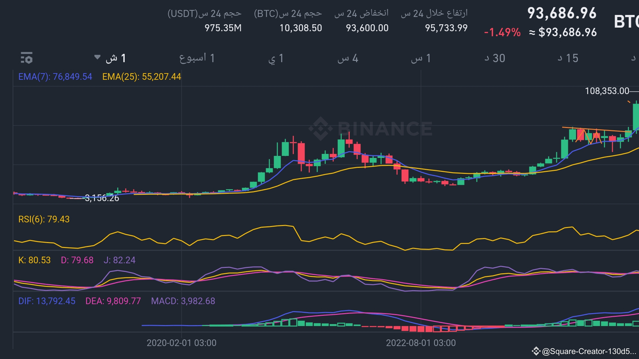Click the 2020-02-01 date axis marker
This screenshot has height=359, width=639.
click(x=182, y=343)
